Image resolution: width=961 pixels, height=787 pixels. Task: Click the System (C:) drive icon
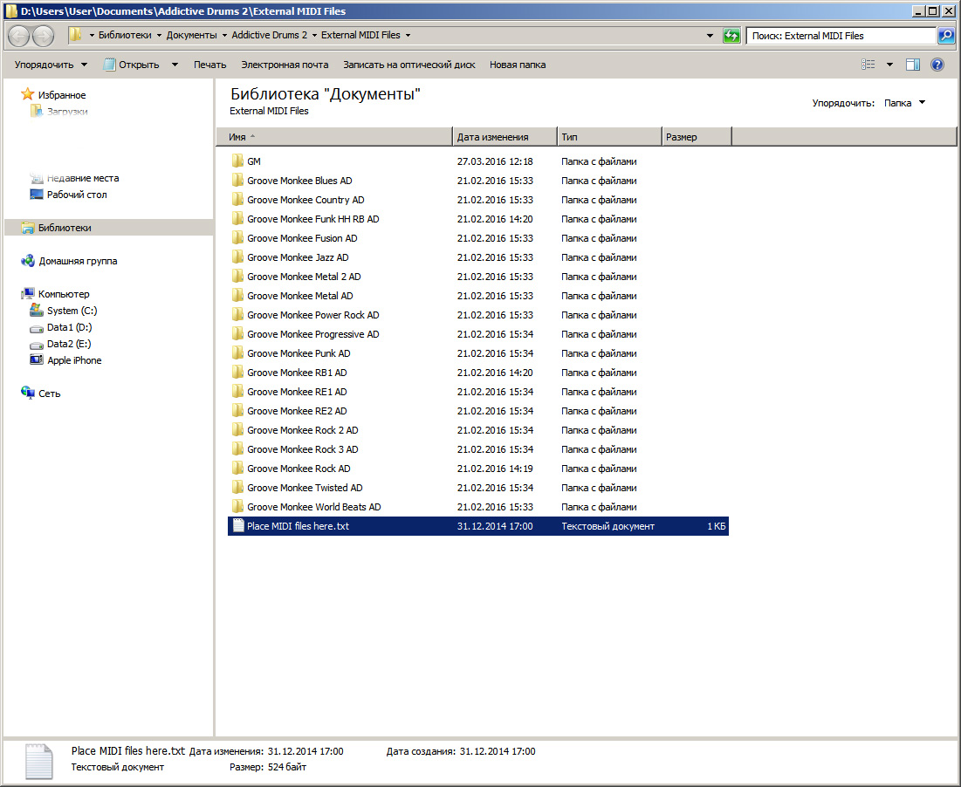coord(37,311)
